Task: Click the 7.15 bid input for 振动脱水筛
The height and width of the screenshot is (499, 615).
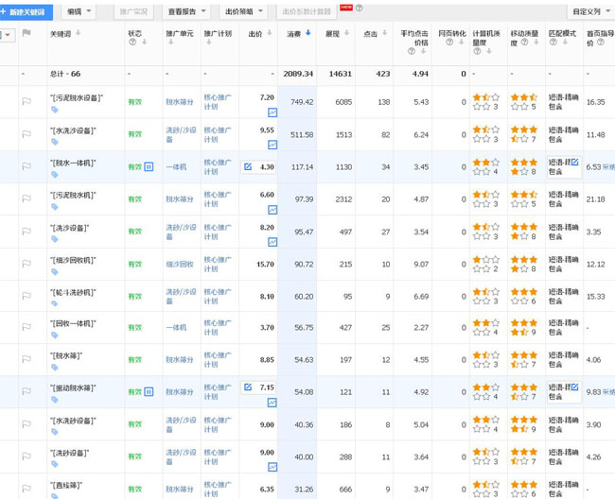Action: [259, 387]
